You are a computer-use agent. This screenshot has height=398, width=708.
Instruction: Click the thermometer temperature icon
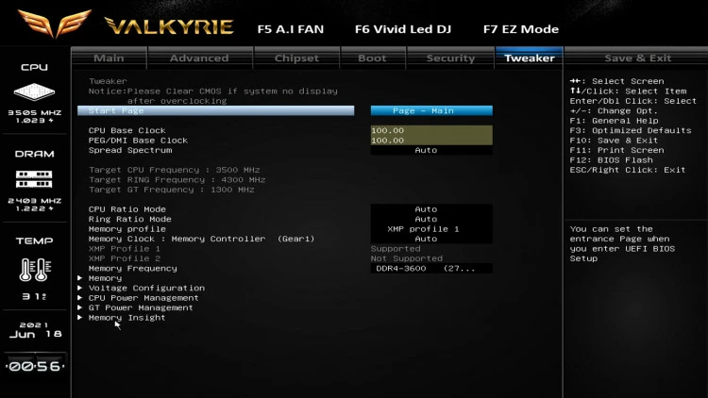[35, 270]
